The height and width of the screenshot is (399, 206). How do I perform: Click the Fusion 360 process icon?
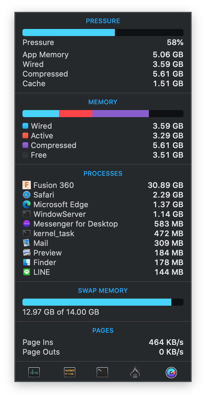(27, 185)
